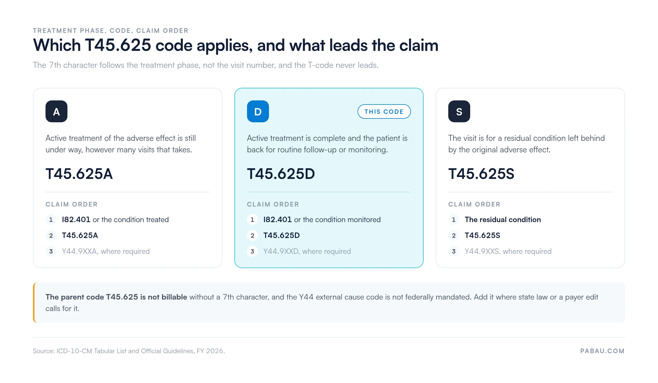Click The residual condition list item
Image resolution: width=658 pixels, height=383 pixels.
point(503,220)
